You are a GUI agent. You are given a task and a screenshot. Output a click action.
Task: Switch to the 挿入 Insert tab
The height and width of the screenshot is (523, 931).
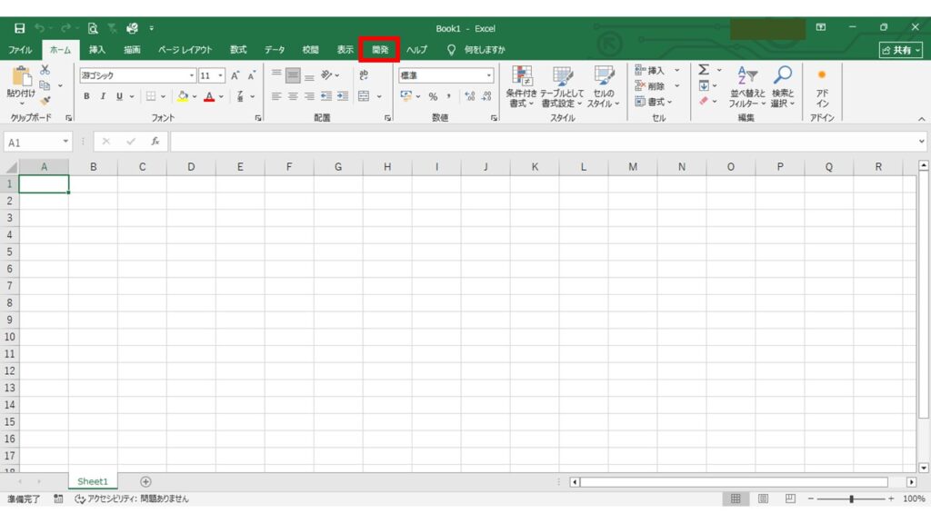97,50
